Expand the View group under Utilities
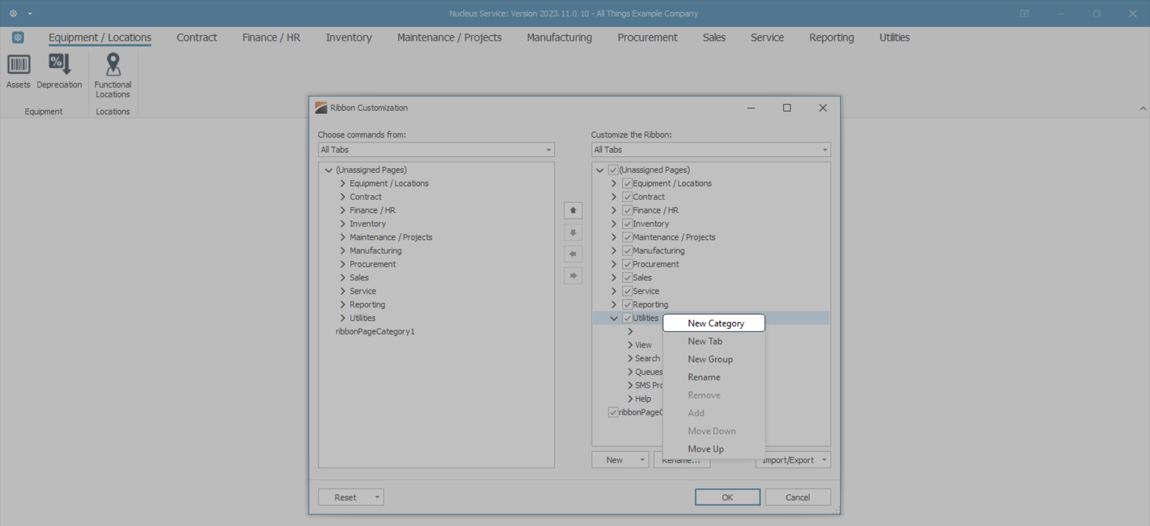The width and height of the screenshot is (1150, 526). coord(630,345)
